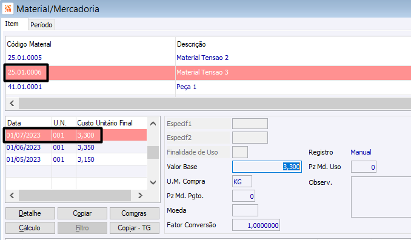The width and height of the screenshot is (411, 240).
Task: Click cost value 3,300 in table
Action: 85,135
